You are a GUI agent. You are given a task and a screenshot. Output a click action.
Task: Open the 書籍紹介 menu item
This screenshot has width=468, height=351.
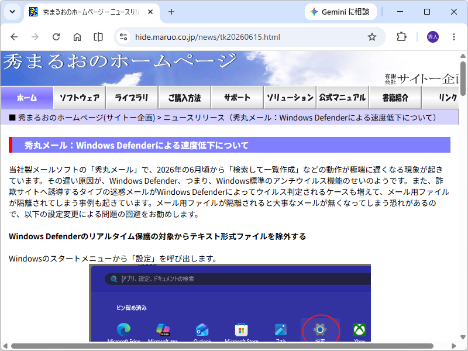[395, 98]
